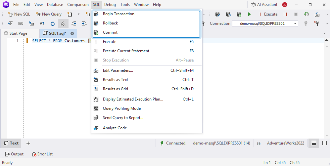Open the document tab list dropdown arrow

pos(324,33)
